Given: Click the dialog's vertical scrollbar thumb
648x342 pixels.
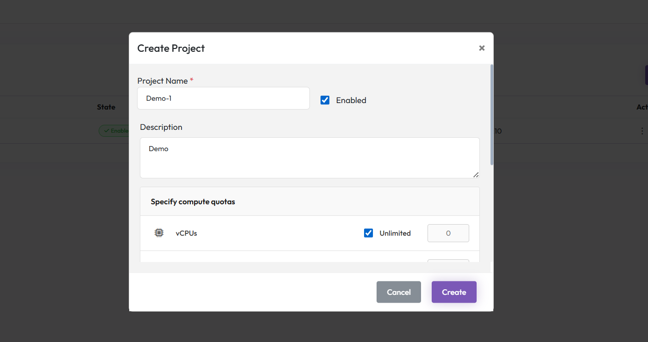Looking at the screenshot, I should point(491,115).
